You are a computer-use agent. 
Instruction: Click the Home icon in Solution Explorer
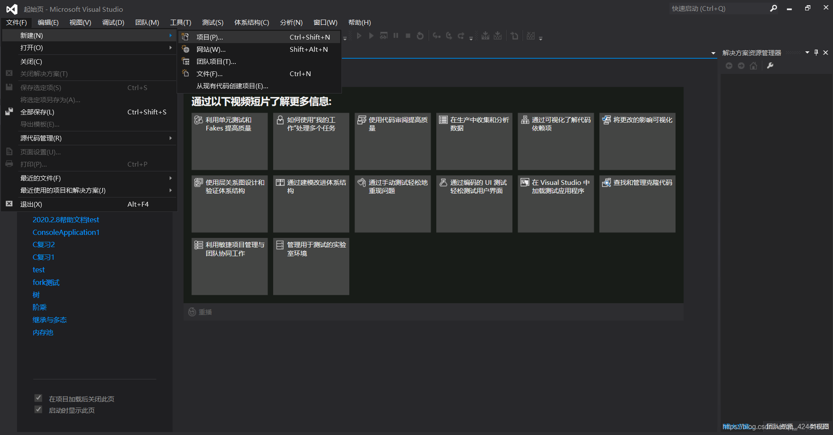(x=753, y=66)
